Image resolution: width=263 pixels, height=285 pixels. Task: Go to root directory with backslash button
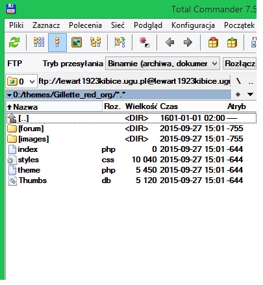pyautogui.click(x=238, y=81)
